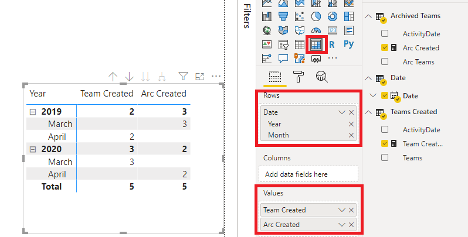Viewport: 468px width, 237px height.
Task: Click the Columns 'Add data fields here' well
Action: pyautogui.click(x=308, y=174)
